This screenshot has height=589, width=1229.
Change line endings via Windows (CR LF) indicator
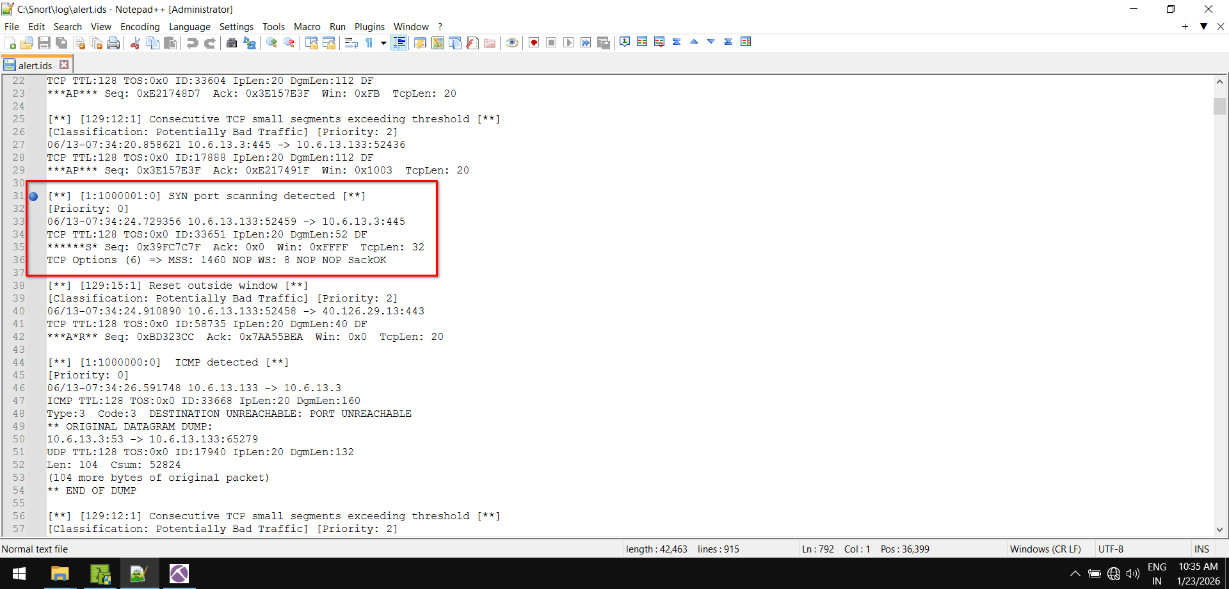pos(1045,549)
